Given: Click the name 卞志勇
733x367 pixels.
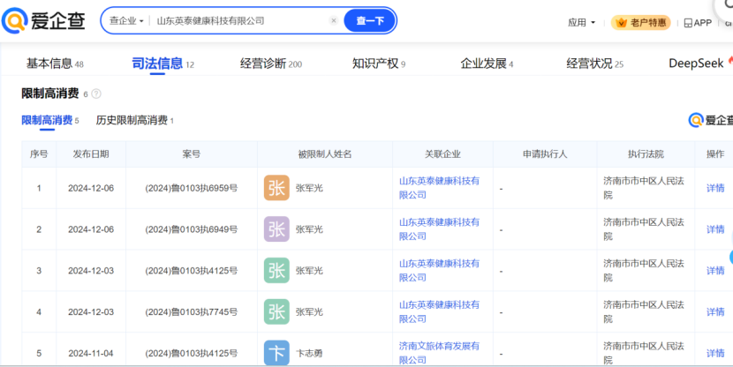Looking at the screenshot, I should (x=309, y=354).
